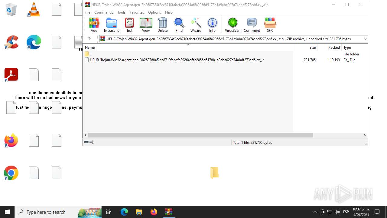The image size is (387, 218).
Task: Open File Explorer from the taskbar
Action: point(139,212)
